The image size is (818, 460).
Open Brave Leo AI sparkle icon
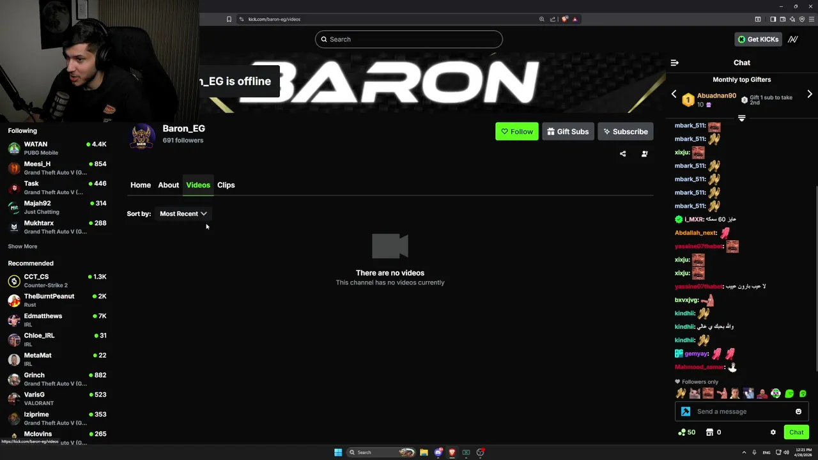[x=792, y=19]
